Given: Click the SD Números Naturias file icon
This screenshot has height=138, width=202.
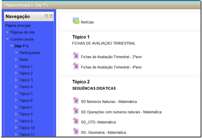Looking at the screenshot, I should click(x=76, y=100).
